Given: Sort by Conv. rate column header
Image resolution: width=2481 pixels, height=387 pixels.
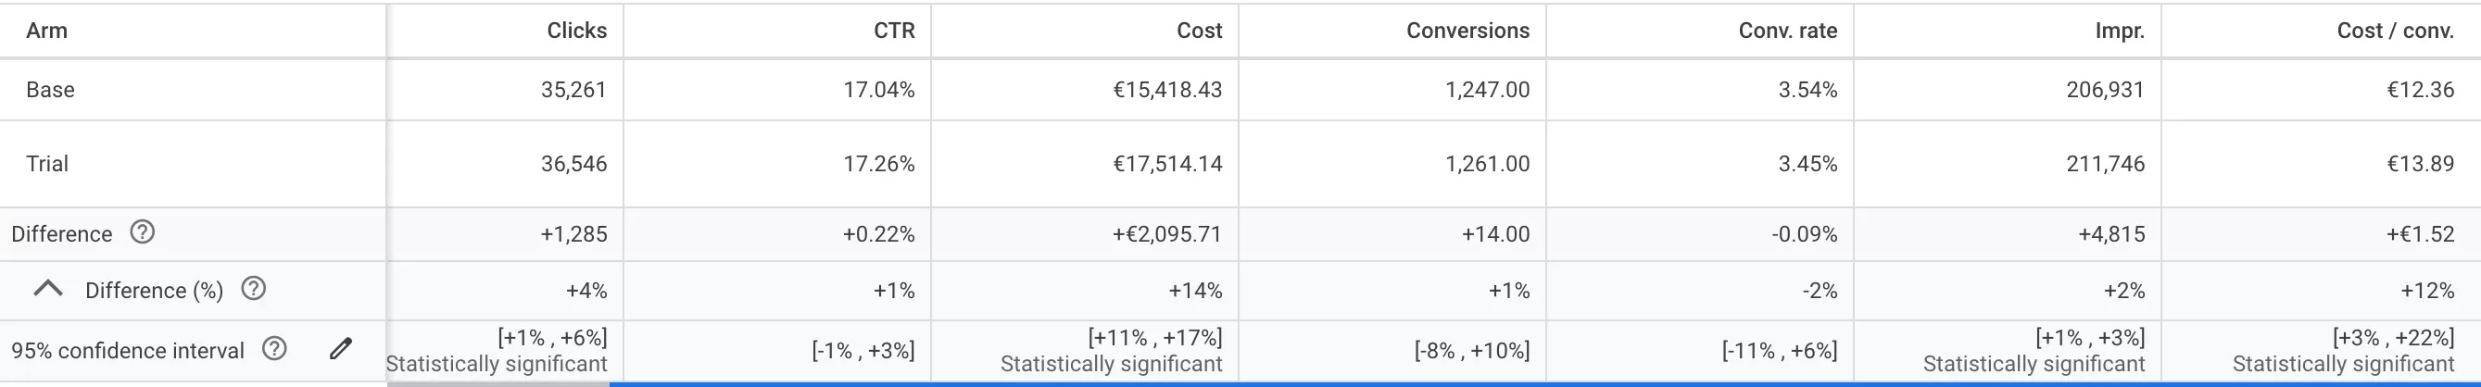Looking at the screenshot, I should click(1787, 31).
